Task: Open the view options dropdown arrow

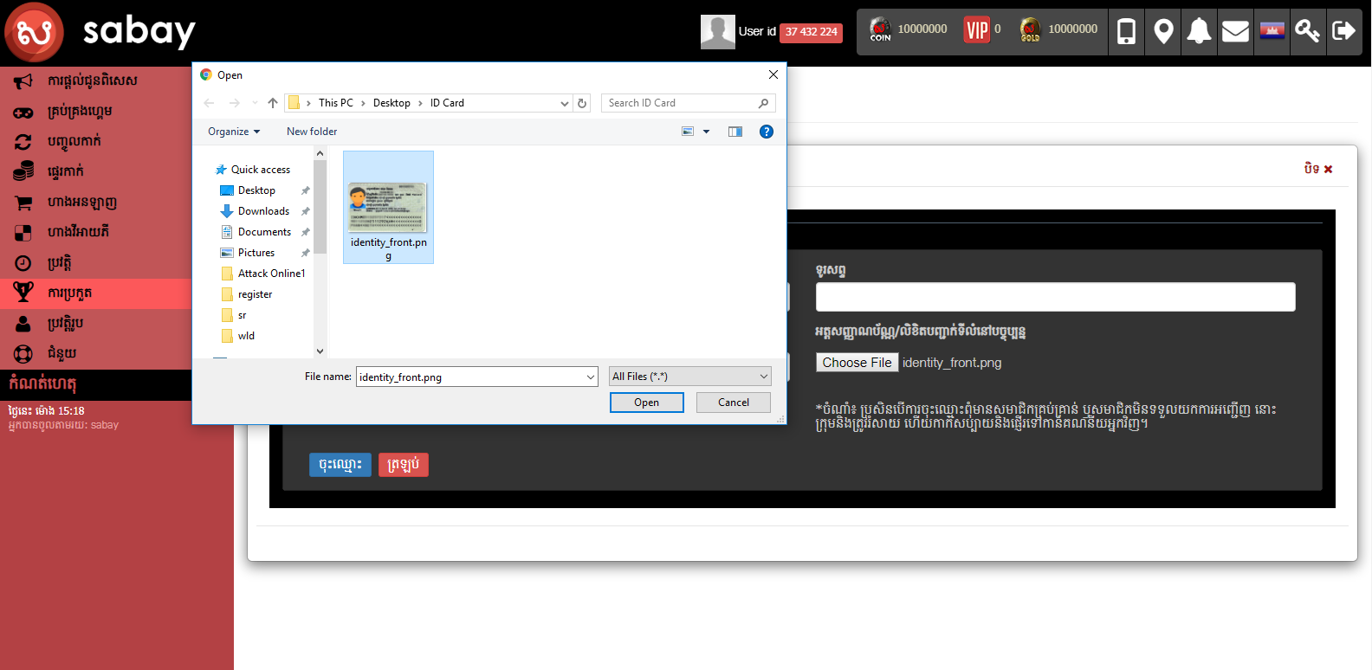Action: coord(706,132)
